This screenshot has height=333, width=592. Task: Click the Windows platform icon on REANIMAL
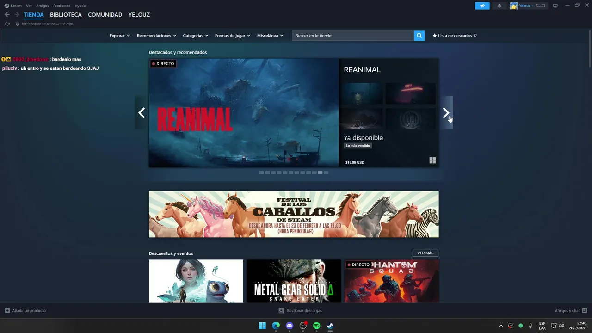(432, 160)
